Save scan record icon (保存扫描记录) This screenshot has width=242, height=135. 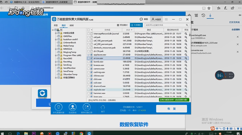click(86, 109)
